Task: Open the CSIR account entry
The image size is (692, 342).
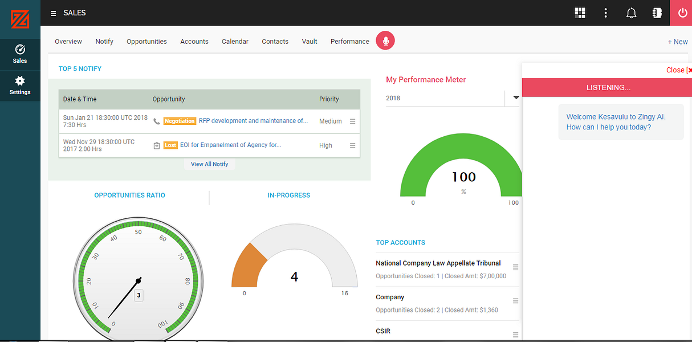Action: tap(383, 331)
